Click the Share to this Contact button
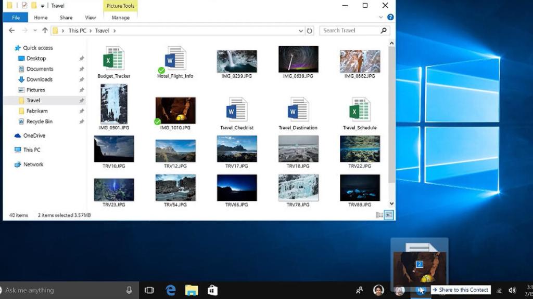The image size is (533, 299). (460, 290)
